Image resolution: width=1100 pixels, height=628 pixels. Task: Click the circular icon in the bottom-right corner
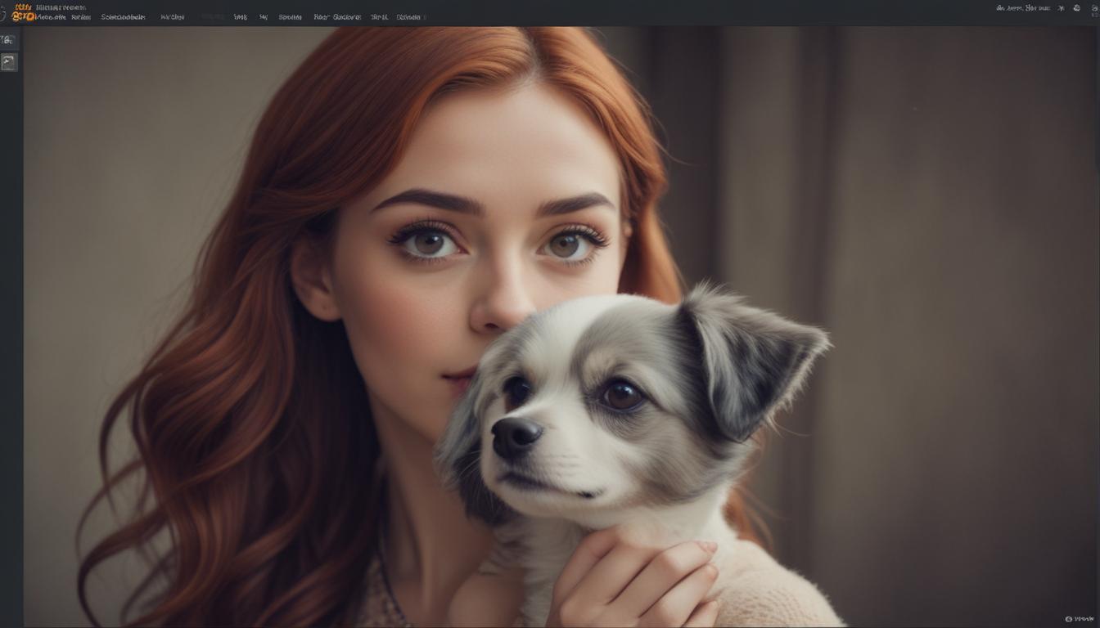[1068, 619]
